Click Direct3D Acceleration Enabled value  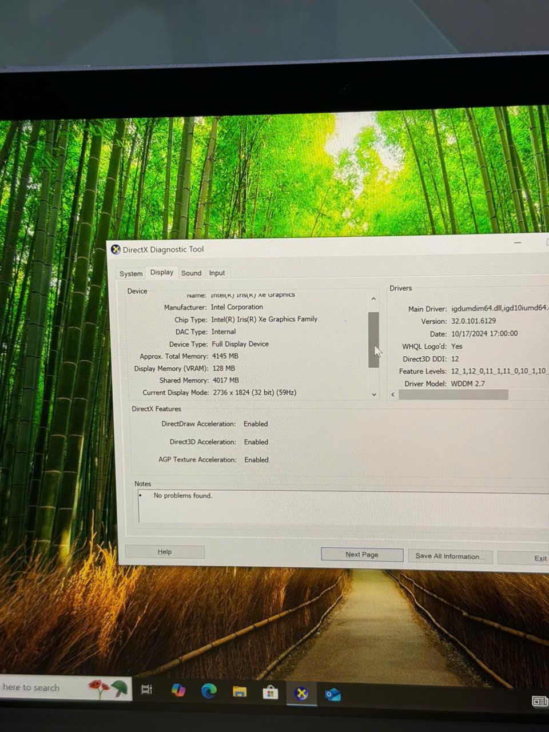[256, 442]
